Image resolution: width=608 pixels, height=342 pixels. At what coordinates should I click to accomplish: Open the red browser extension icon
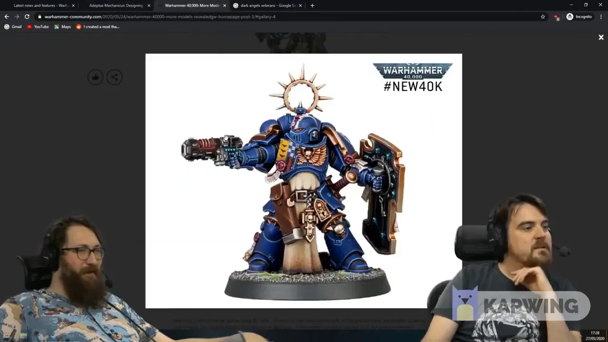click(556, 17)
